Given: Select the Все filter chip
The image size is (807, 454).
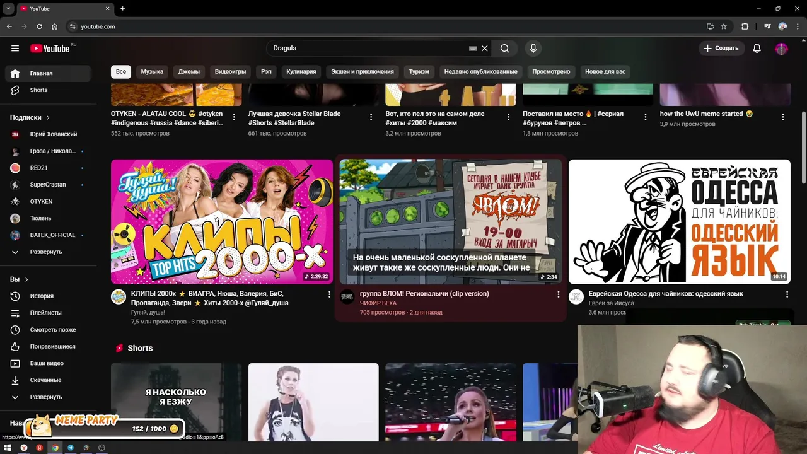Looking at the screenshot, I should coord(121,71).
